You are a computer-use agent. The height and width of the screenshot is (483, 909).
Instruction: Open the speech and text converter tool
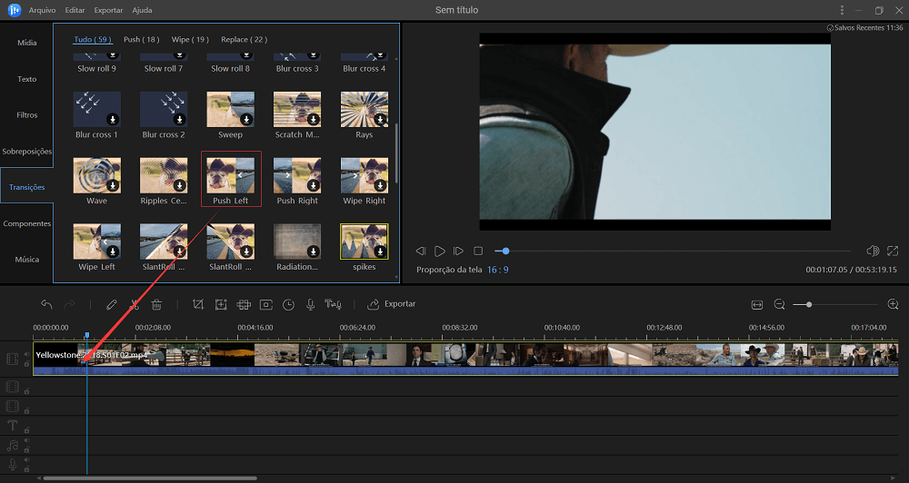(333, 304)
